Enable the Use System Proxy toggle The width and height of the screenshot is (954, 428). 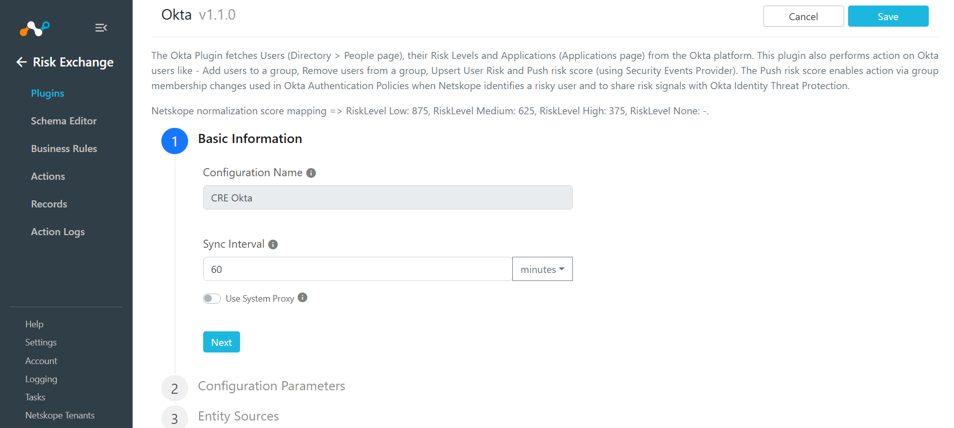(x=212, y=299)
